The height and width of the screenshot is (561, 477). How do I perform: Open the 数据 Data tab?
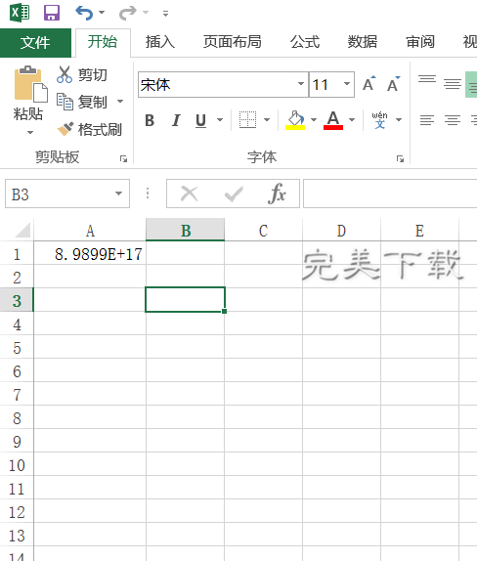click(363, 42)
